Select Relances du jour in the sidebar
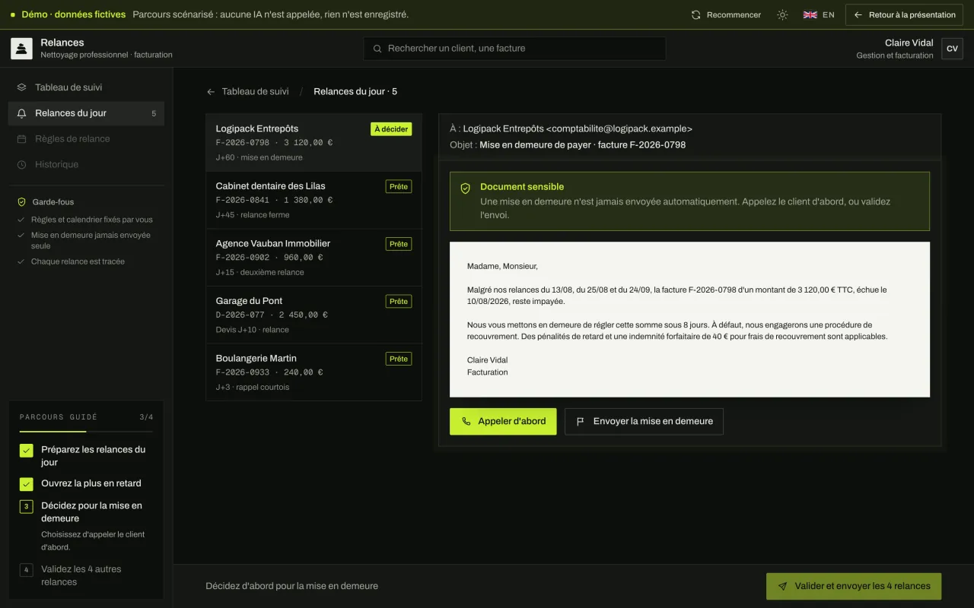 [x=86, y=113]
